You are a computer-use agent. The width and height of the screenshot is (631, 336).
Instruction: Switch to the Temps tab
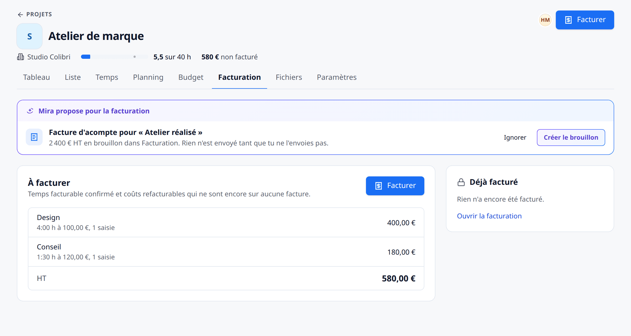(x=107, y=77)
